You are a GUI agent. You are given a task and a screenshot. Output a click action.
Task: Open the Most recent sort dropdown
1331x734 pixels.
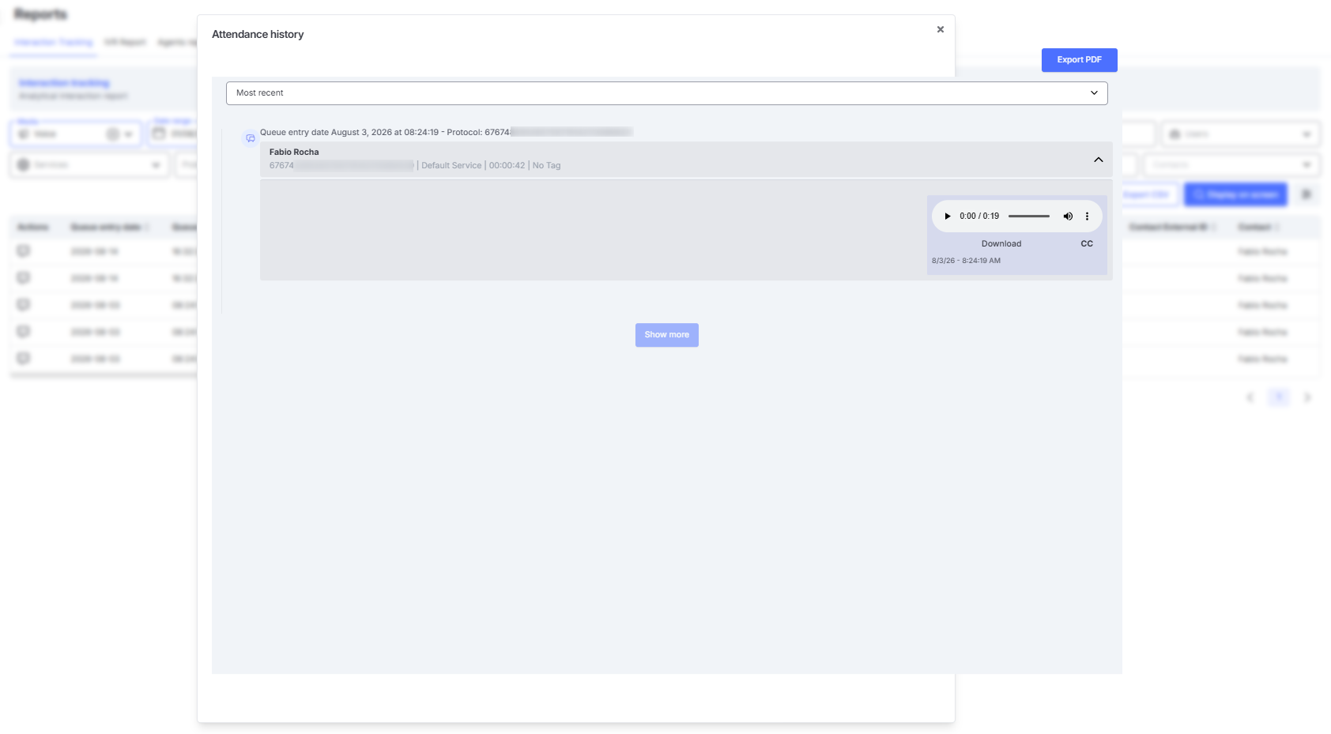pyautogui.click(x=666, y=93)
